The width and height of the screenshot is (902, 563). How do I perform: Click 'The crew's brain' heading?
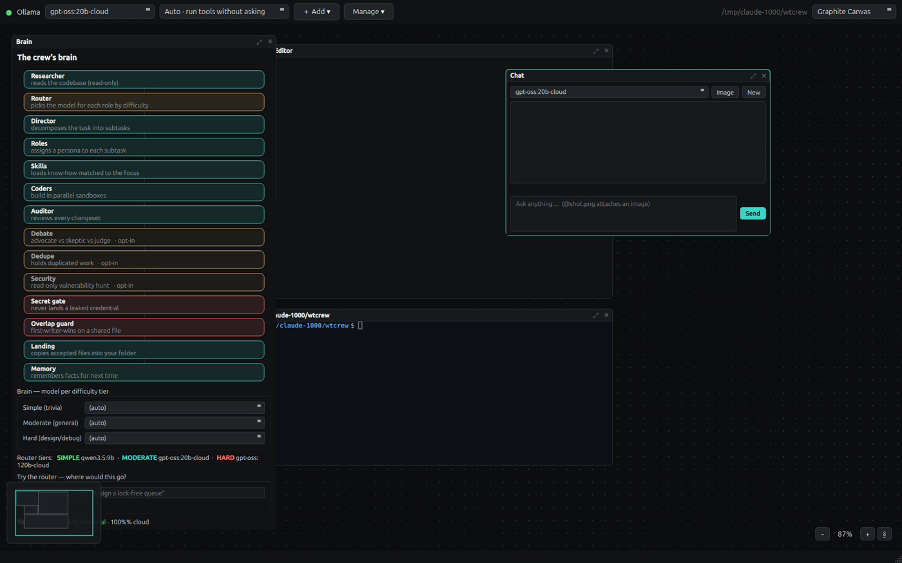47,57
